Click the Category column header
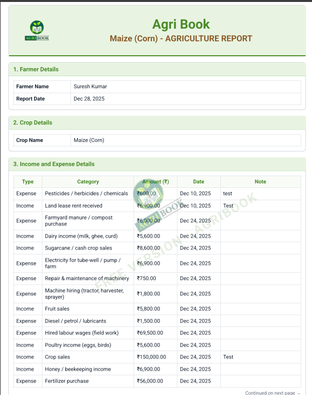Screen dimensions: 312x395 coord(88,182)
